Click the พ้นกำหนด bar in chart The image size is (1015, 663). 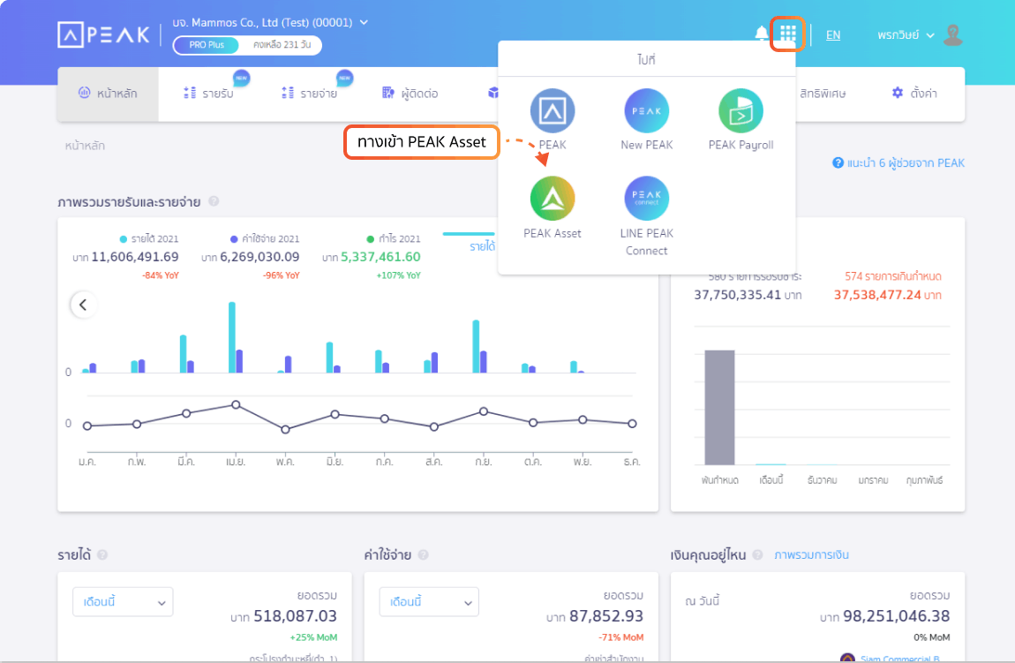[720, 407]
